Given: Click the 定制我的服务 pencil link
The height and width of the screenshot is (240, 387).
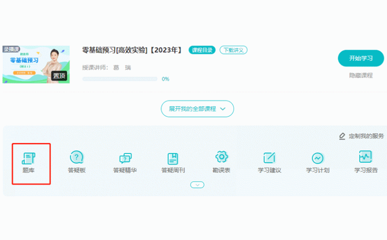Looking at the screenshot, I should (x=362, y=136).
